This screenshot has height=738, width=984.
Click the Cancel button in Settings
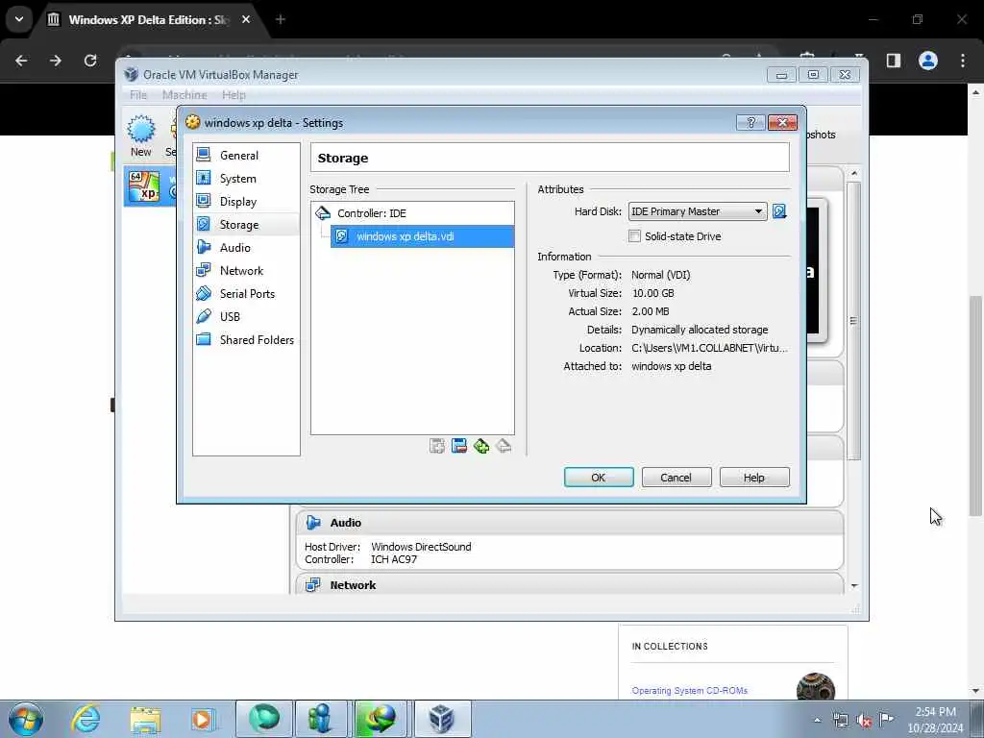[x=676, y=478]
